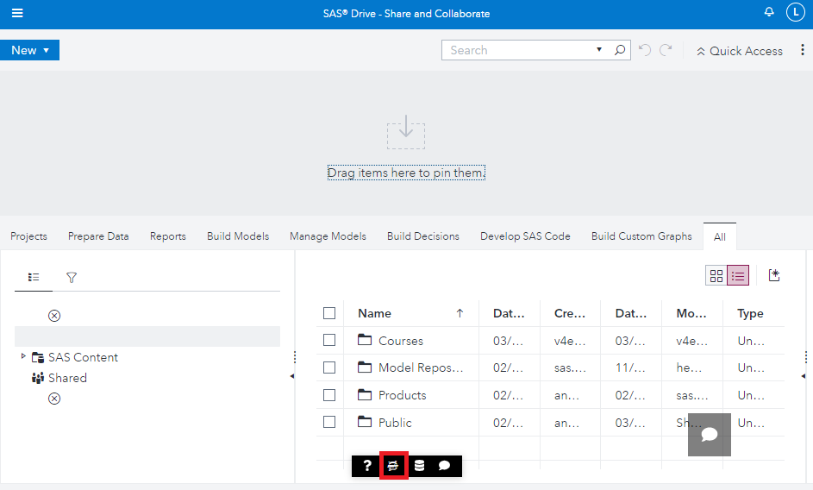Switch to the Reports tab
This screenshot has height=490, width=813.
click(x=167, y=236)
